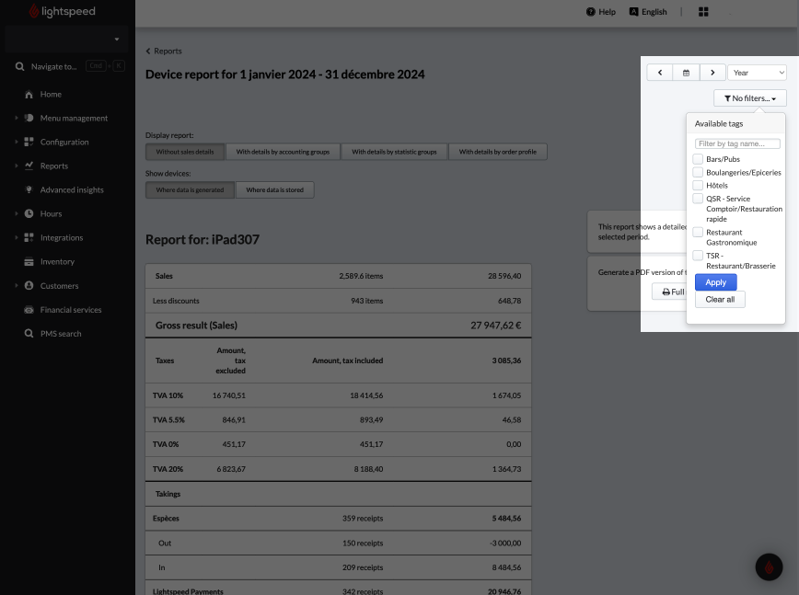This screenshot has height=595, width=799.
Task: Open the account selector dropdown in sidebar
Action: click(x=66, y=40)
